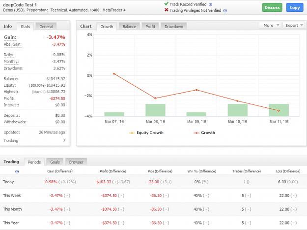Click Today's lots value 6.00
This screenshot has width=307, height=230.
pyautogui.click(x=282, y=182)
